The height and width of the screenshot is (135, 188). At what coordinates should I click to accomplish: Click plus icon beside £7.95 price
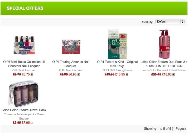click(x=32, y=123)
